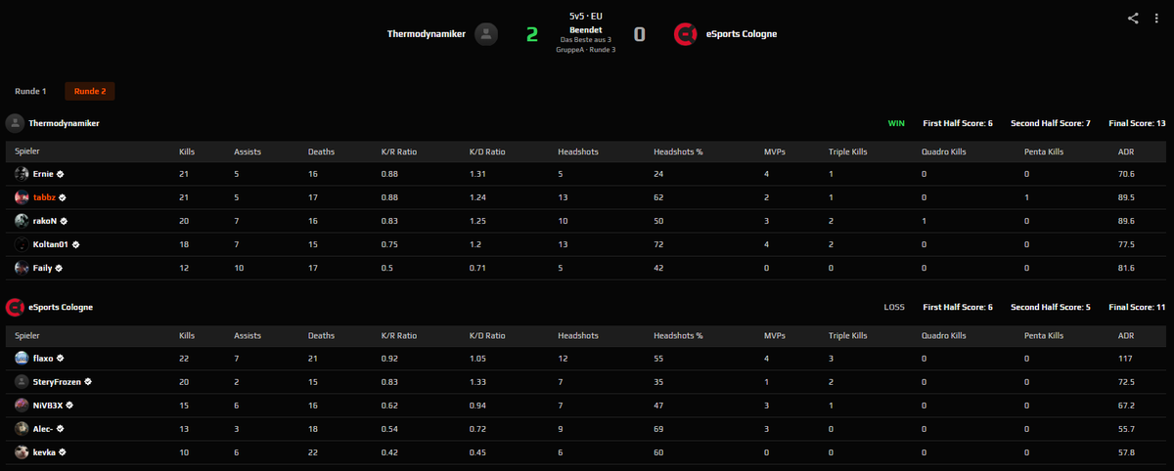Click SteryFrozen's player avatar
Screen dimensions: 1174x471
[22, 381]
